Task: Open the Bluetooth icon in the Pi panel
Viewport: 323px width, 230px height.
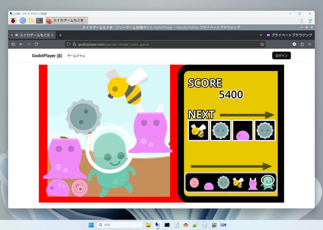Action: [x=302, y=20]
